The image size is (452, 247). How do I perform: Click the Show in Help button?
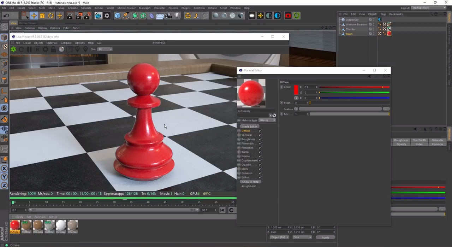250,182
